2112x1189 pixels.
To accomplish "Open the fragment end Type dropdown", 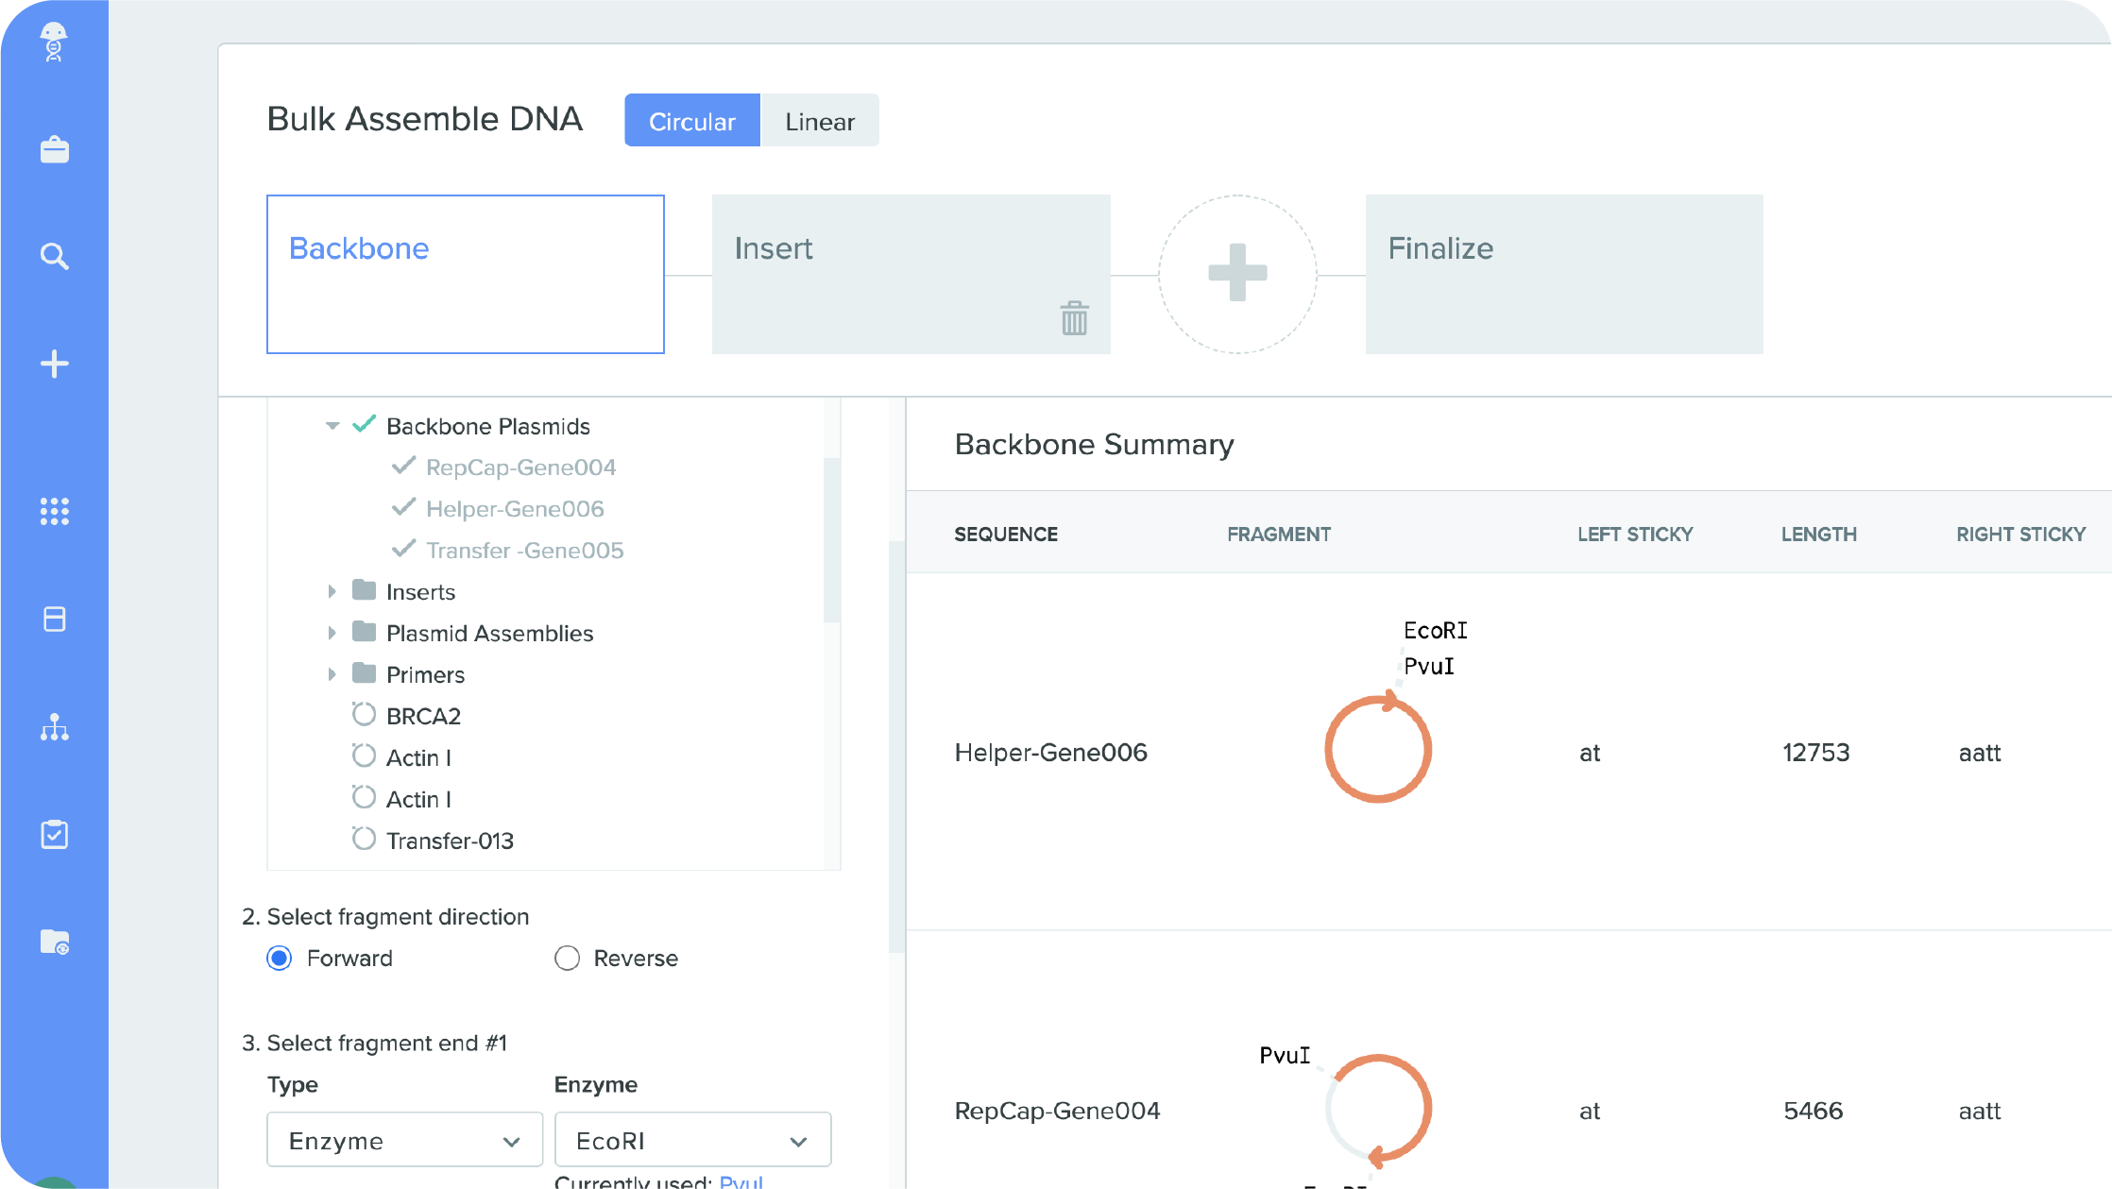I will pyautogui.click(x=404, y=1140).
